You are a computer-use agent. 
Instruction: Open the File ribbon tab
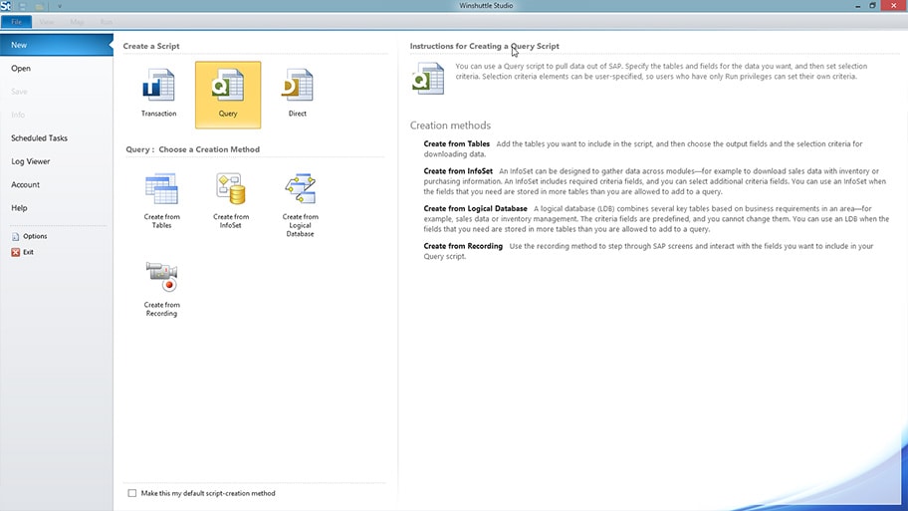point(16,21)
